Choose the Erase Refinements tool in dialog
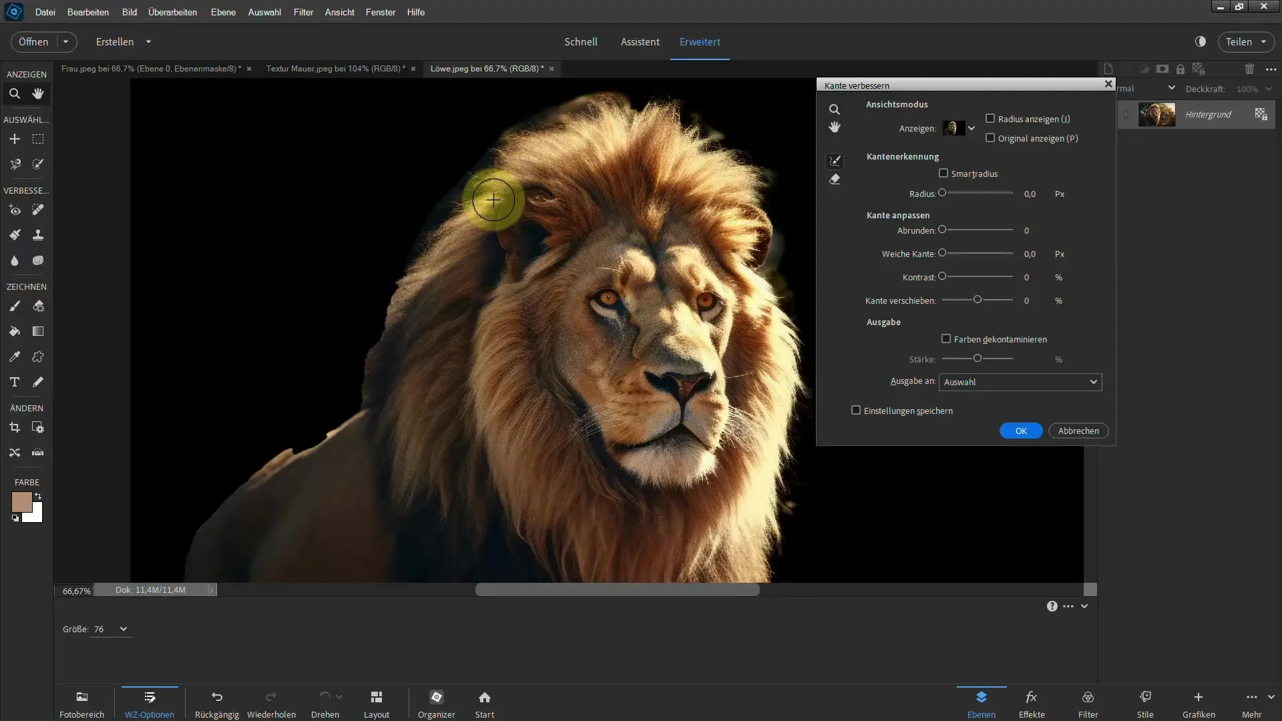Screen dimensions: 1282x721 point(835,180)
